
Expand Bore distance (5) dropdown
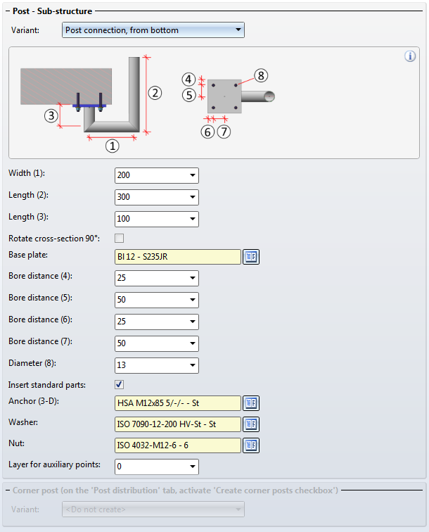193,300
